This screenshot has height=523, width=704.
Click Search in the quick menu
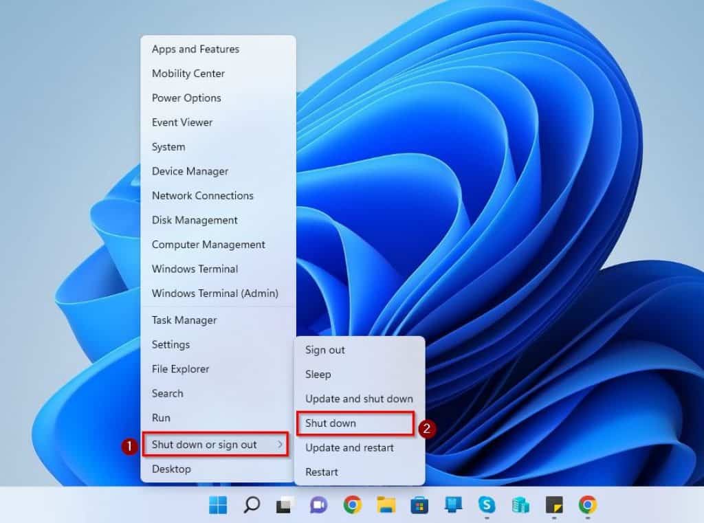pyautogui.click(x=218, y=393)
